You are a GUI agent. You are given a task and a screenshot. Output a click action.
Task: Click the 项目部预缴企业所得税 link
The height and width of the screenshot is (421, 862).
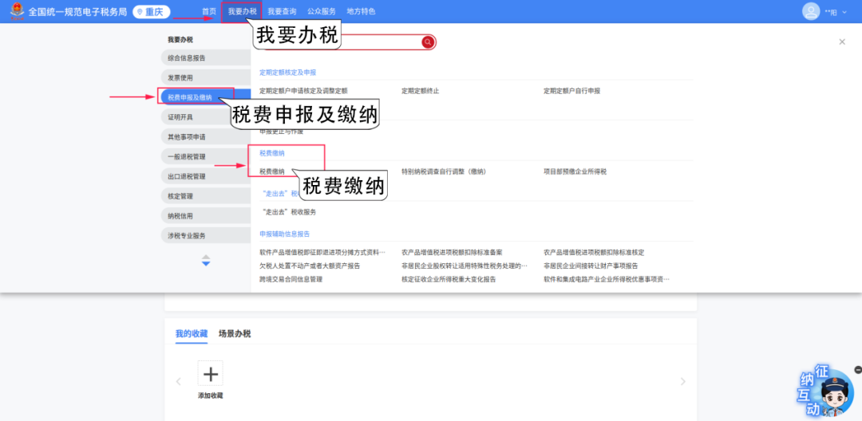click(x=575, y=171)
